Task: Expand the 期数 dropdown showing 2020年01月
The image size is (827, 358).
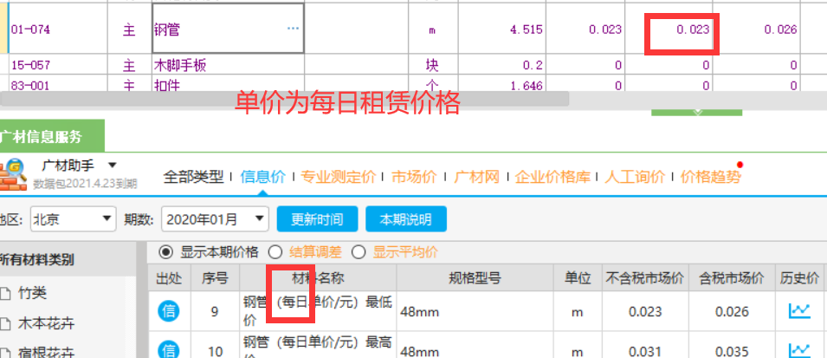Action: click(215, 218)
